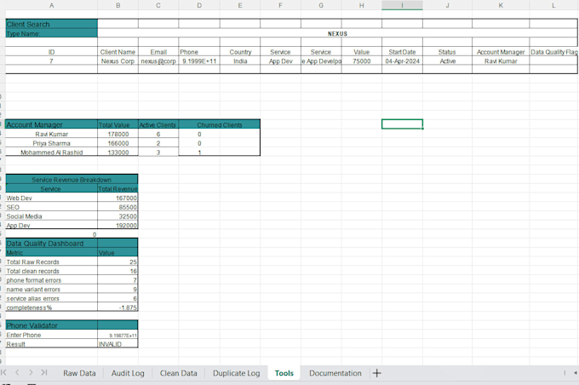This screenshot has height=385, width=579.
Task: Click the Social Media service cell
Action: [51, 216]
